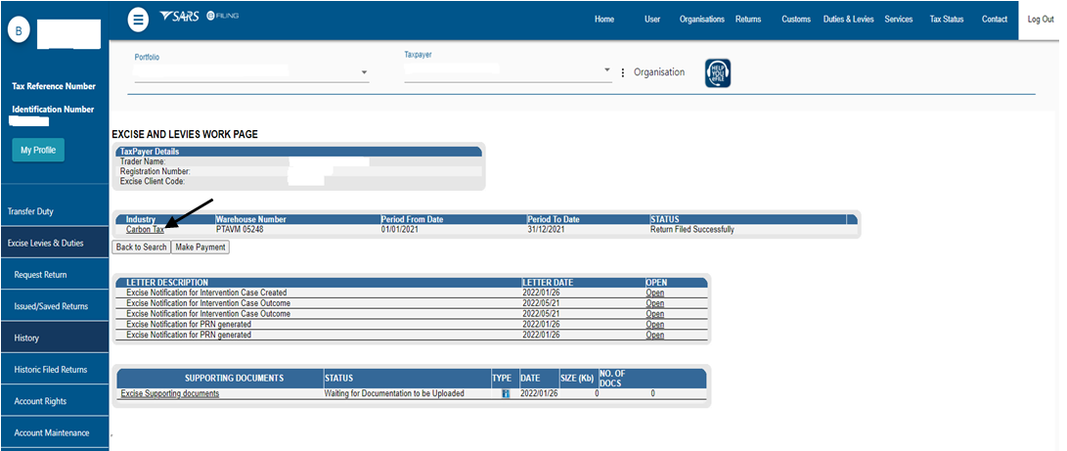Open the Customs menu
Image resolution: width=1067 pixels, height=451 pixels.
pos(795,20)
